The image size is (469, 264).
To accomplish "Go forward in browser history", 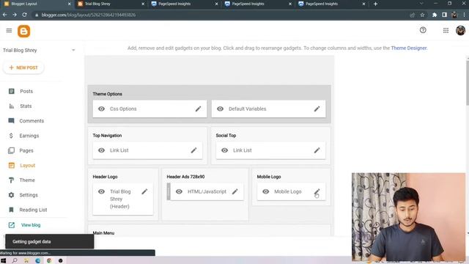I will pos(15,15).
